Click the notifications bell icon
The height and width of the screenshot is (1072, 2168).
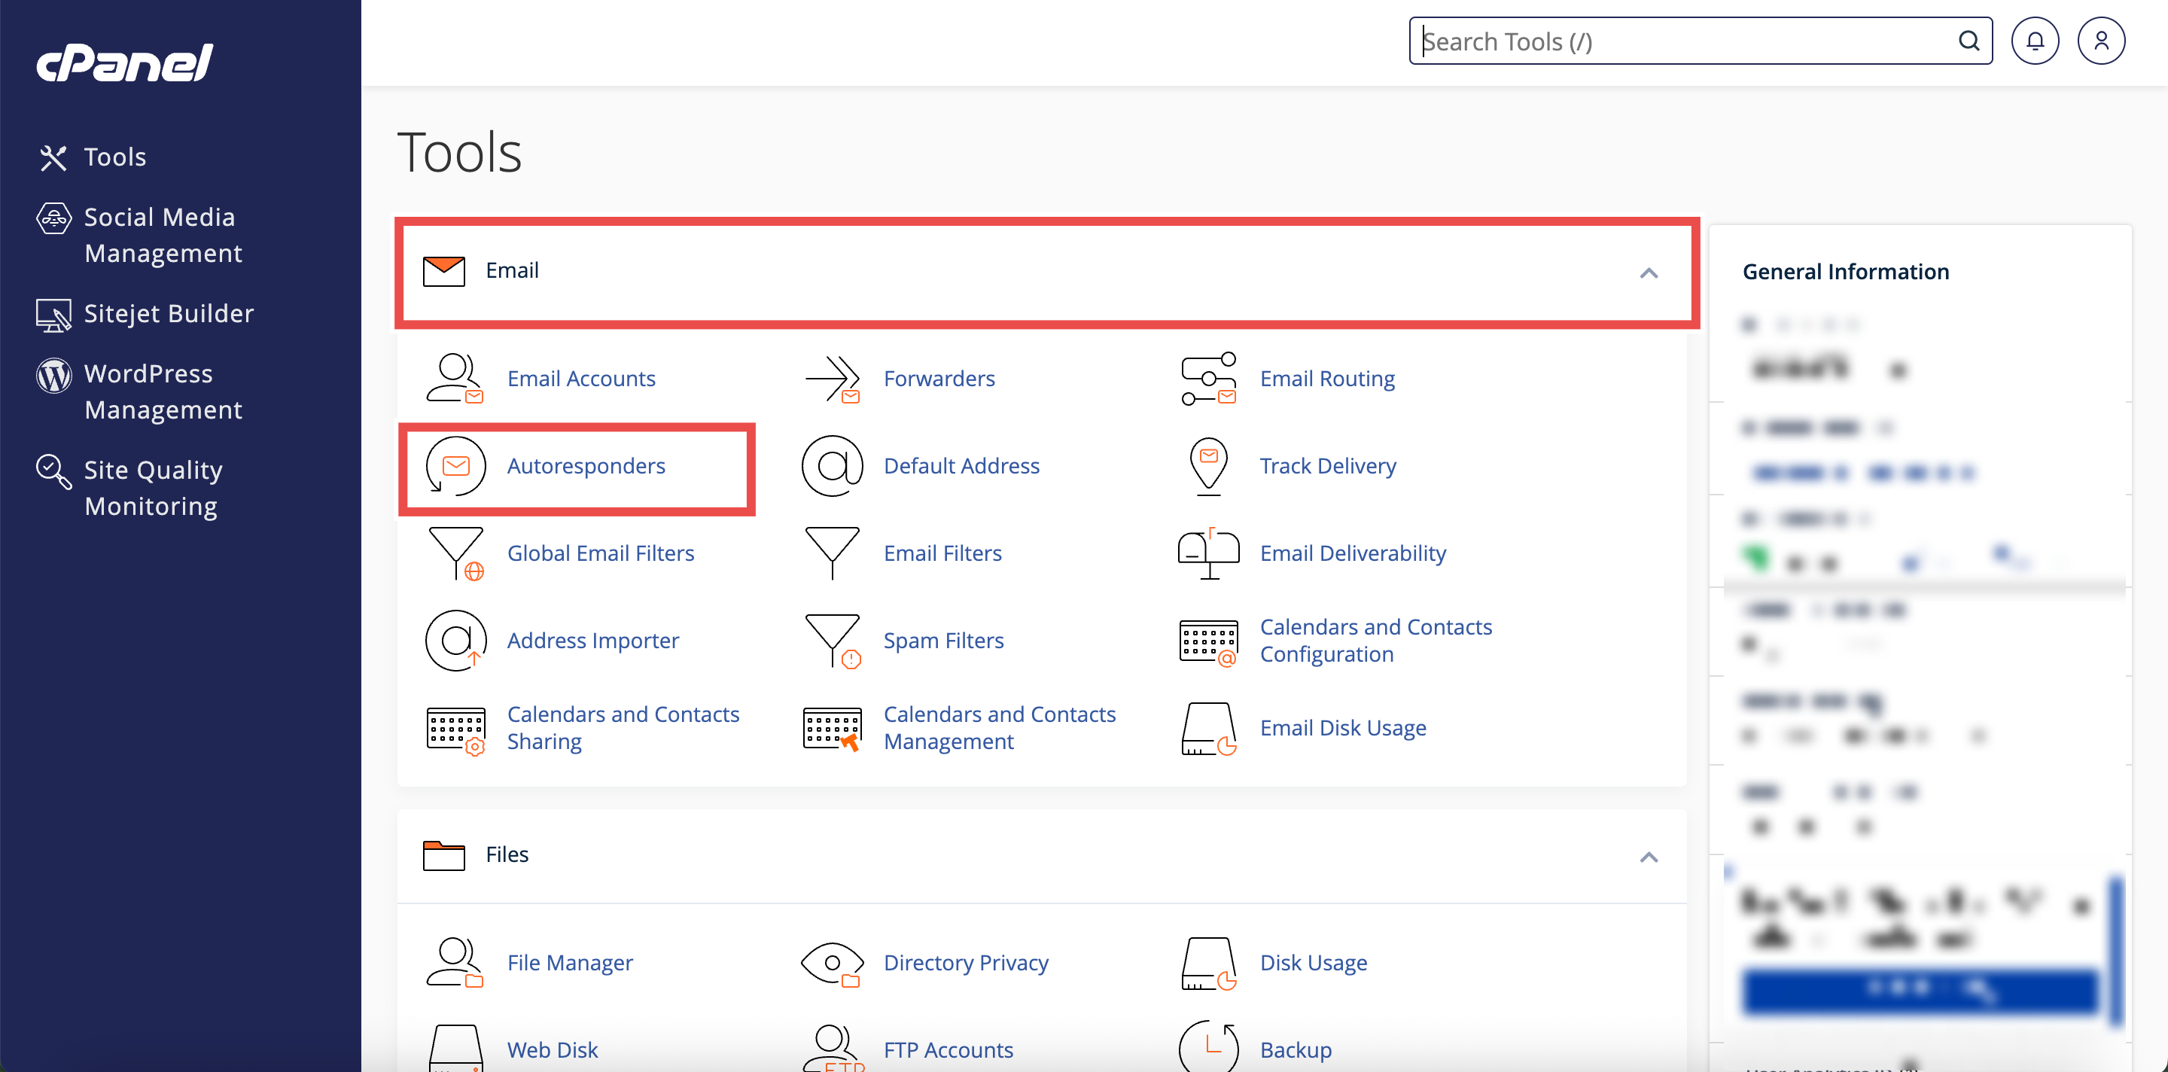click(x=2034, y=41)
